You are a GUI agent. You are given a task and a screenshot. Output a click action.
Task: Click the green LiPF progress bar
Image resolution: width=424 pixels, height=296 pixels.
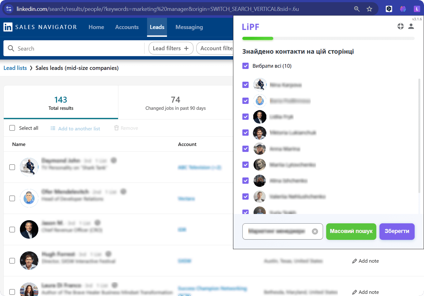[258, 38]
